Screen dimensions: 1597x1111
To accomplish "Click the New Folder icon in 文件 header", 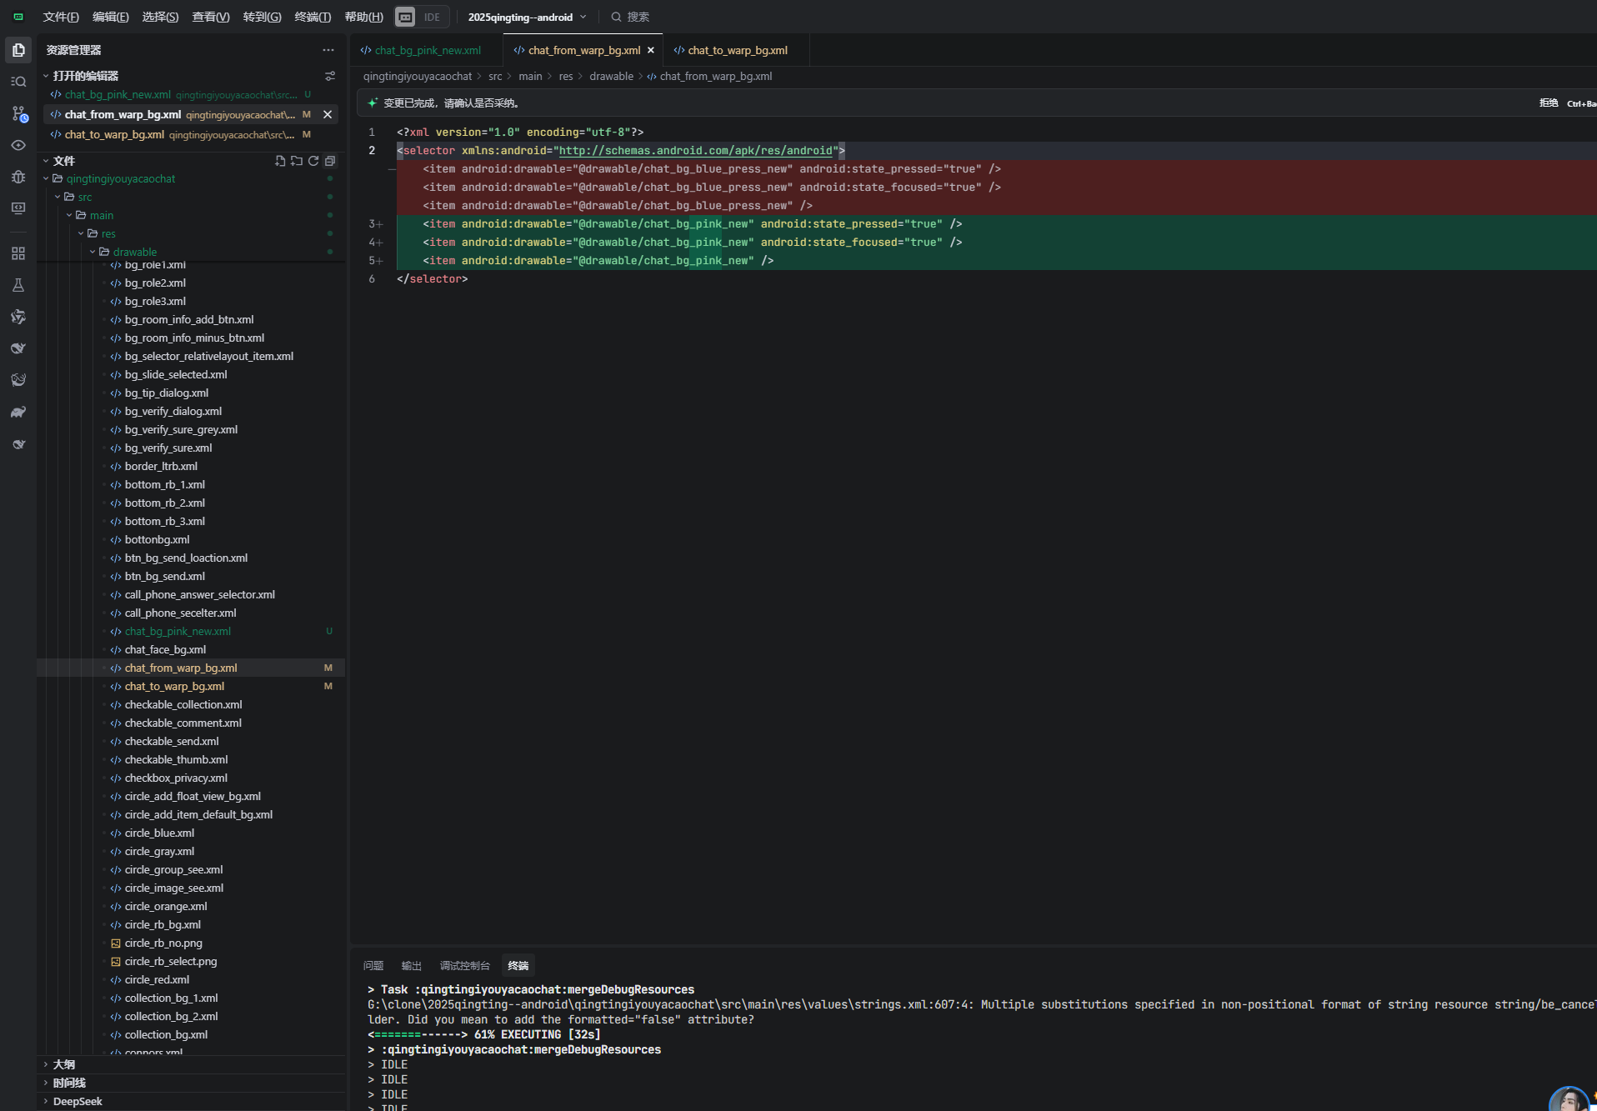I will (x=297, y=161).
